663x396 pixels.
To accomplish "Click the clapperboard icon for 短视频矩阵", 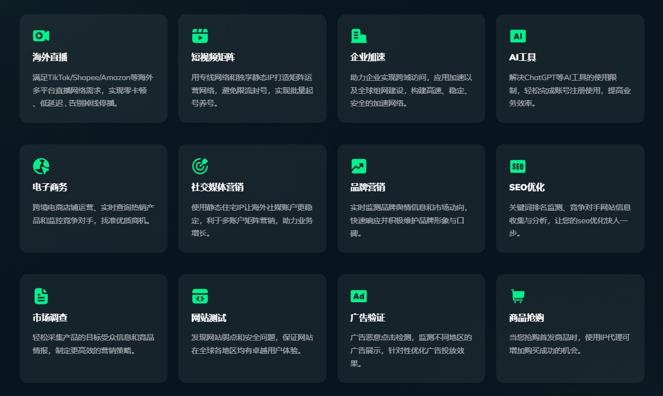I will tap(200, 36).
